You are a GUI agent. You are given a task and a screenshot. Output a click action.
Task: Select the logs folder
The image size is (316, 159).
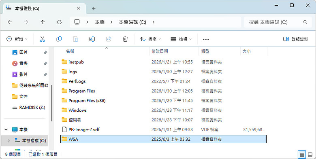pos(164,72)
